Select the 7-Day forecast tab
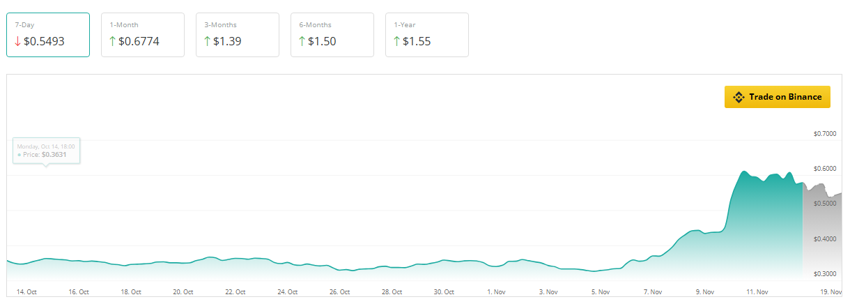 tap(48, 34)
